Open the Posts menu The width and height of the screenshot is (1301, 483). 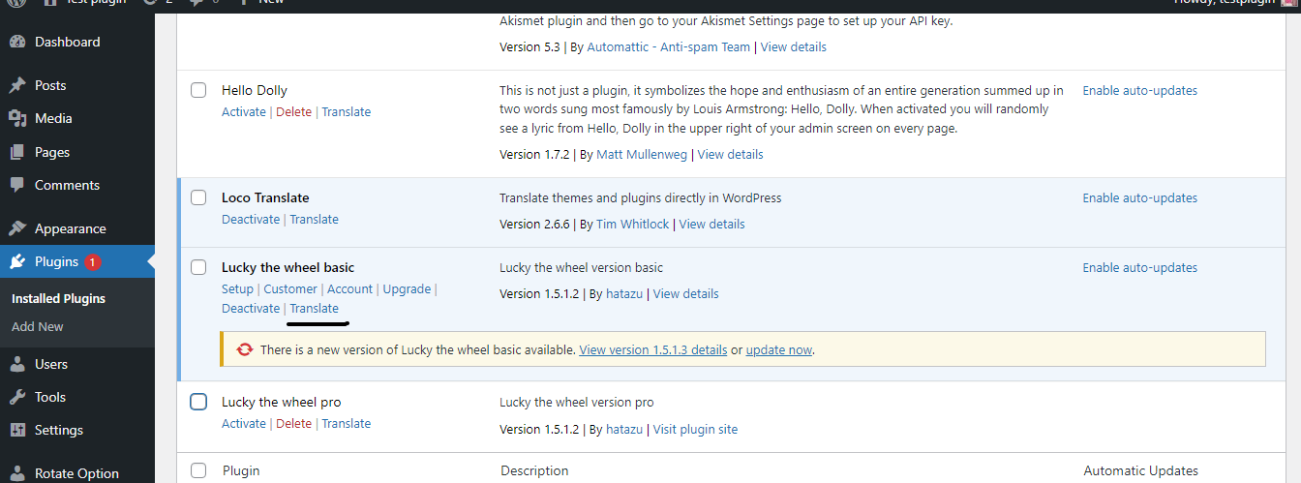[50, 85]
